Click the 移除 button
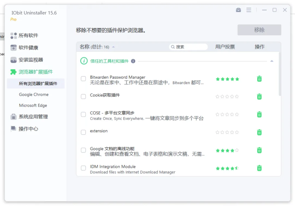295x206 pixels. (259, 30)
